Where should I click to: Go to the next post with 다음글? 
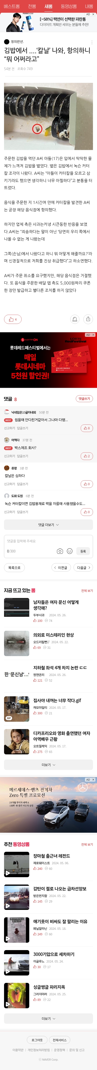click(83, 568)
